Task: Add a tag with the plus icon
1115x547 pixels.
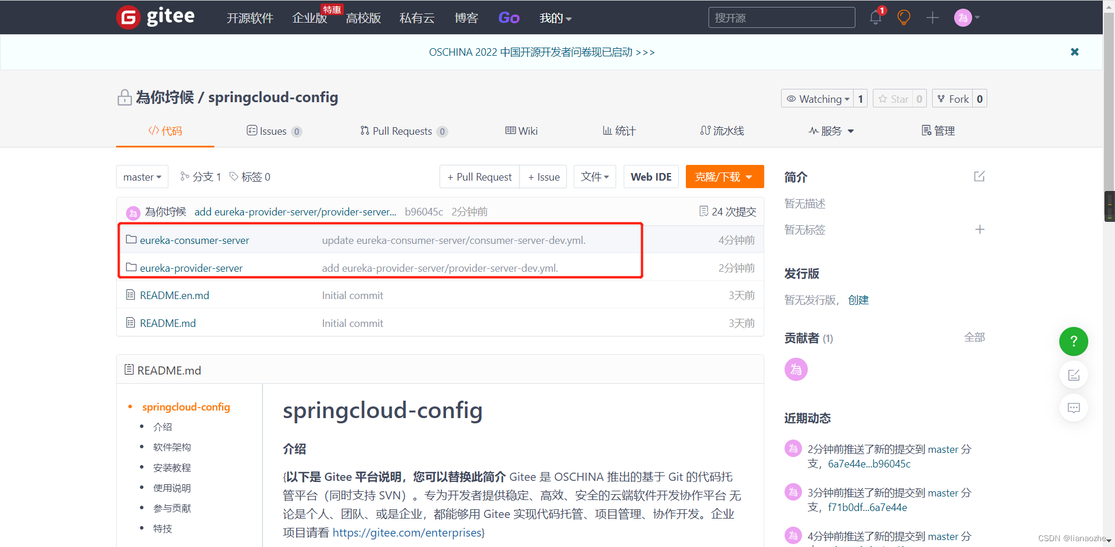Action: pos(980,229)
